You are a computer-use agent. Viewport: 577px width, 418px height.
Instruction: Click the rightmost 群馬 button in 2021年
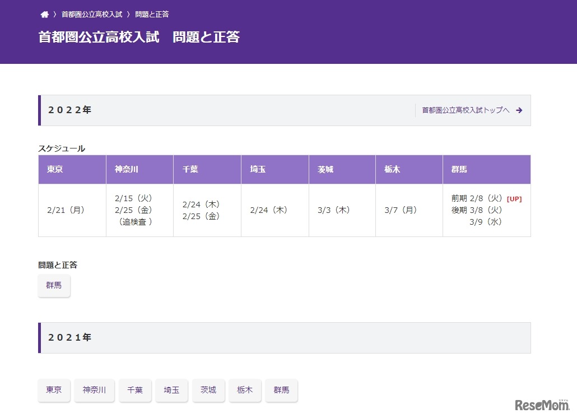click(x=281, y=390)
